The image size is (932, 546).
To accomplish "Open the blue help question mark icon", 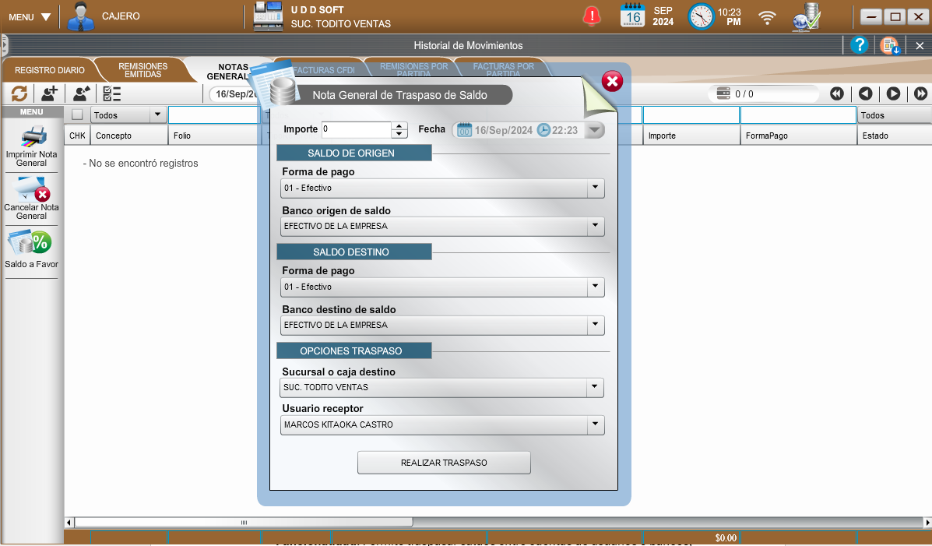I will click(x=859, y=45).
